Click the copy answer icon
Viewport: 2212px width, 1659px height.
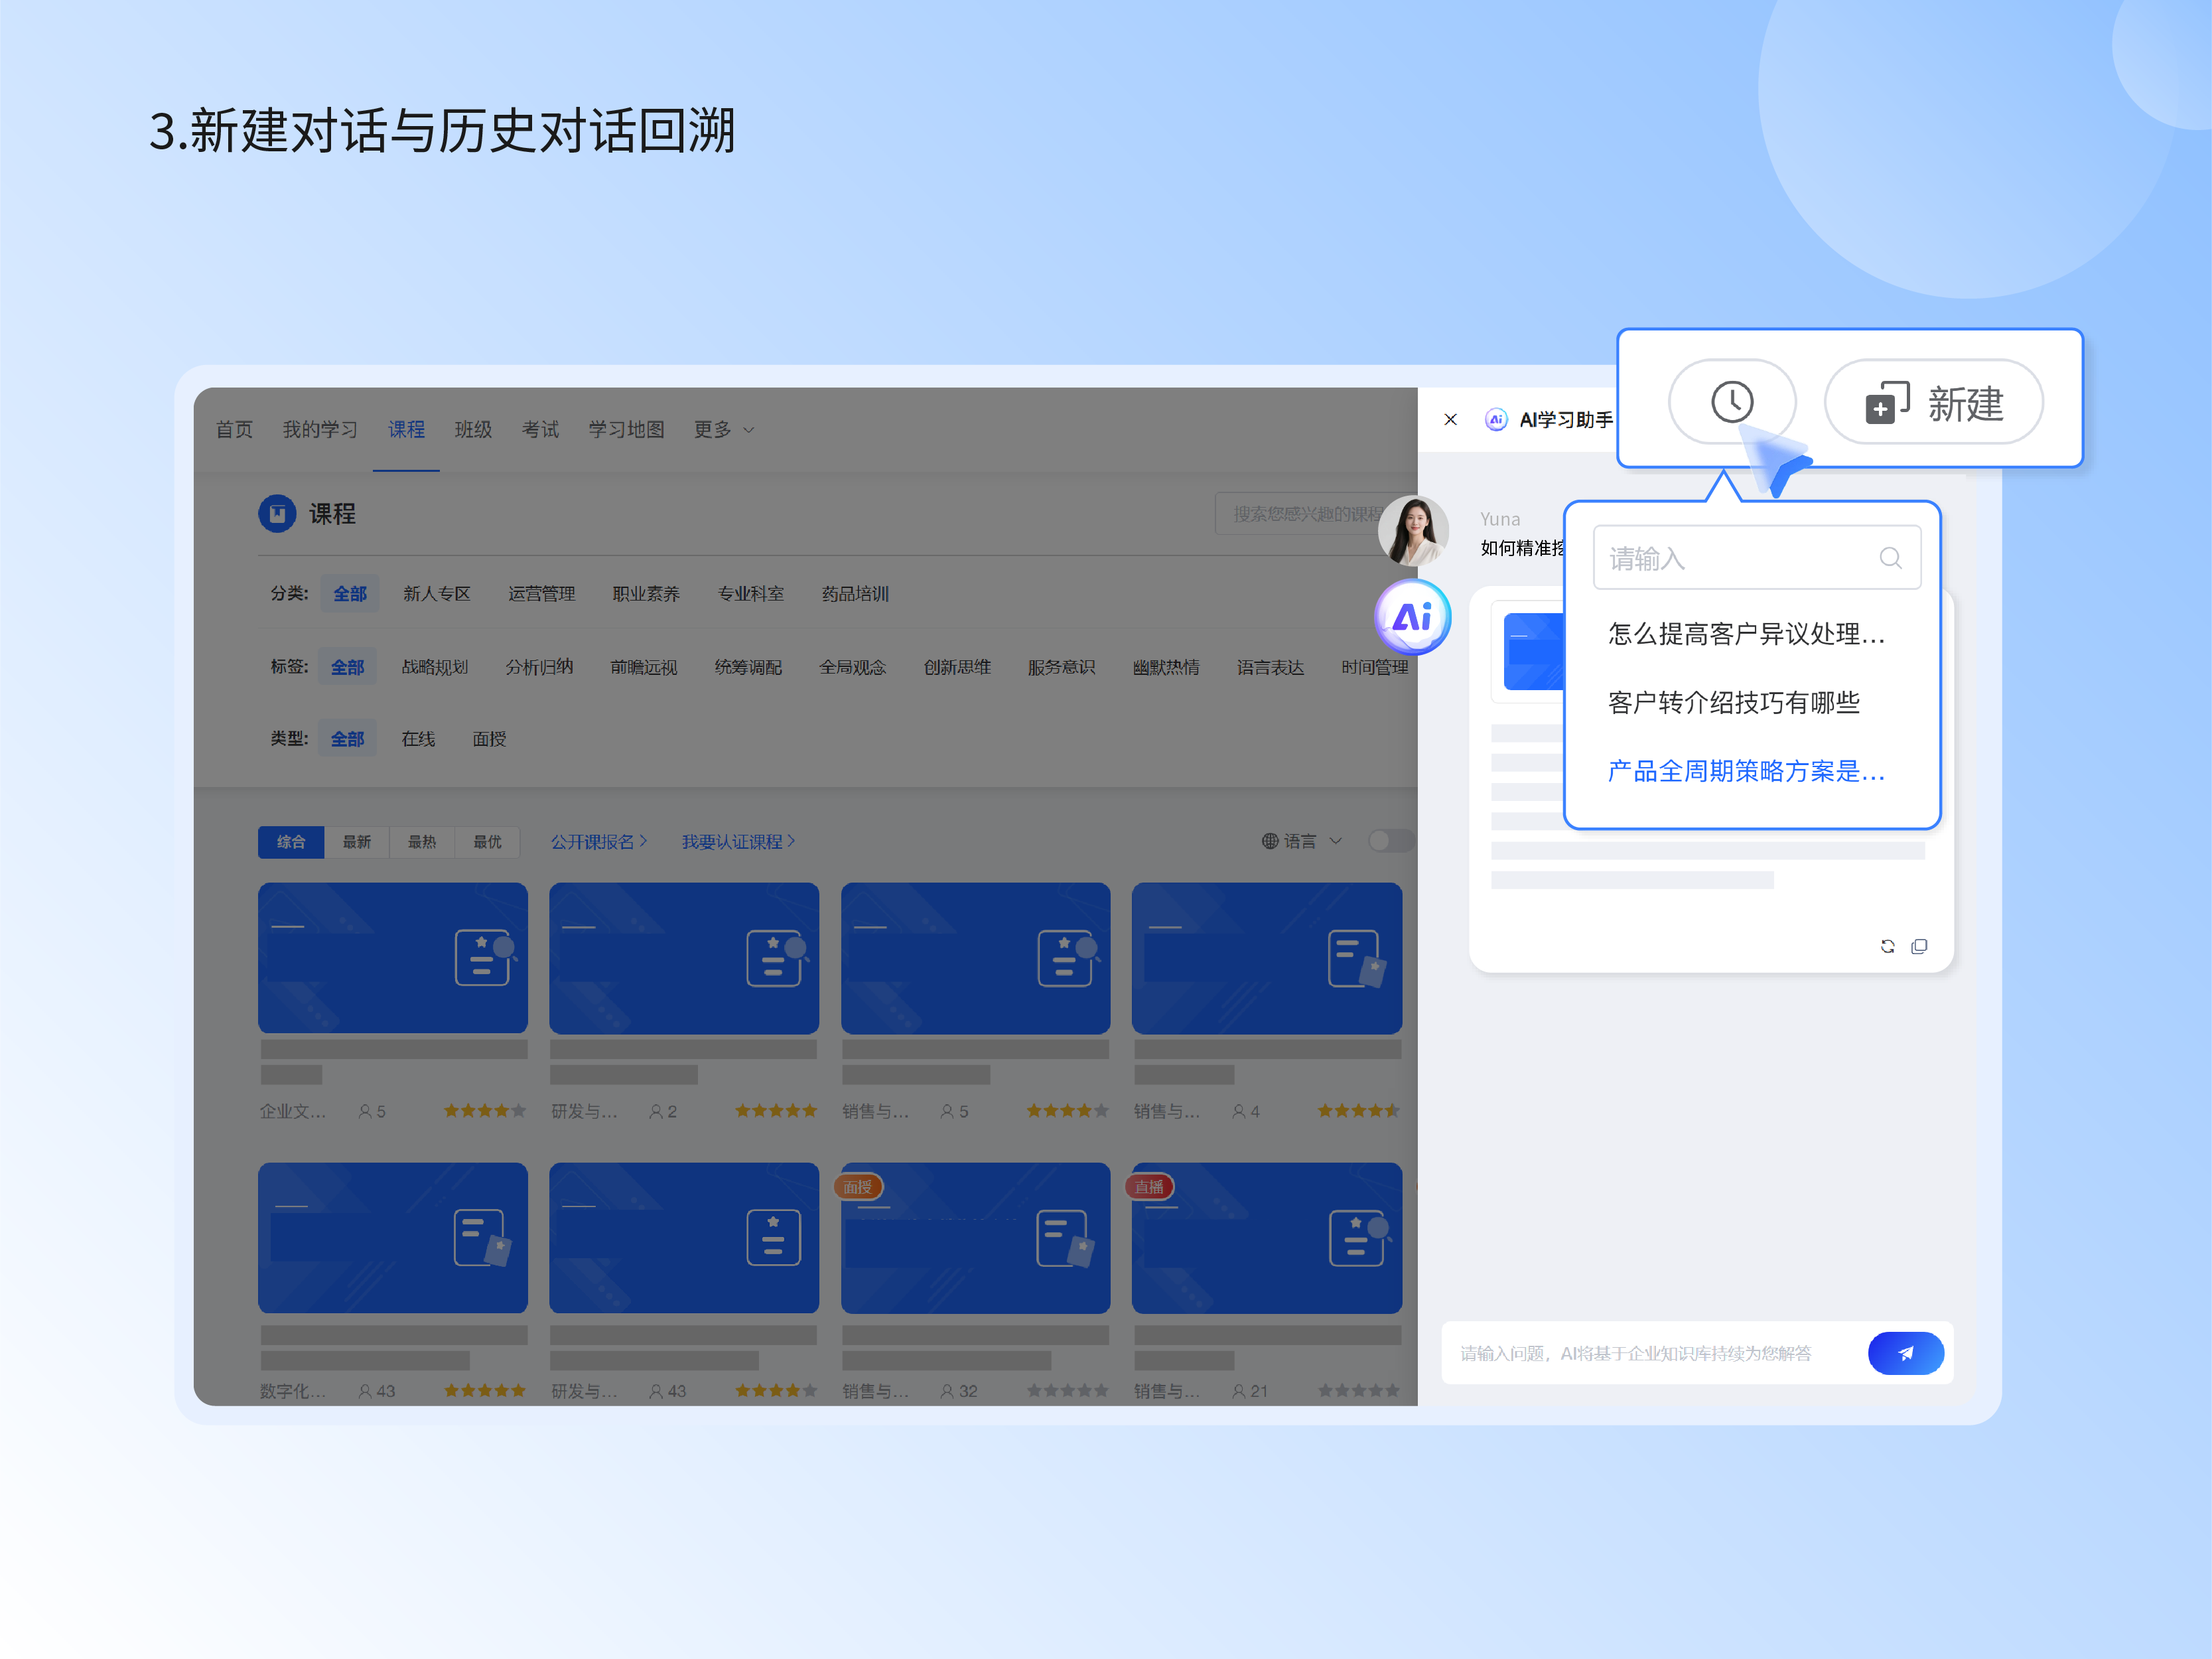point(1919,946)
